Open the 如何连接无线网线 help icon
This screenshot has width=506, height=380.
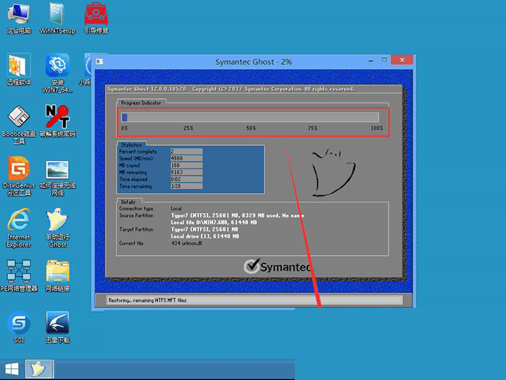click(x=57, y=178)
